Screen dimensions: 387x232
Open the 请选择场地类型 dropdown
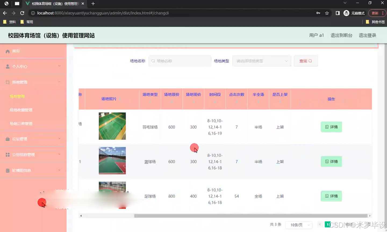pyautogui.click(x=262, y=61)
